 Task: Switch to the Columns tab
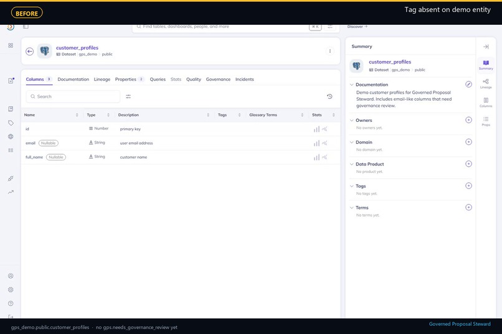[x=39, y=79]
